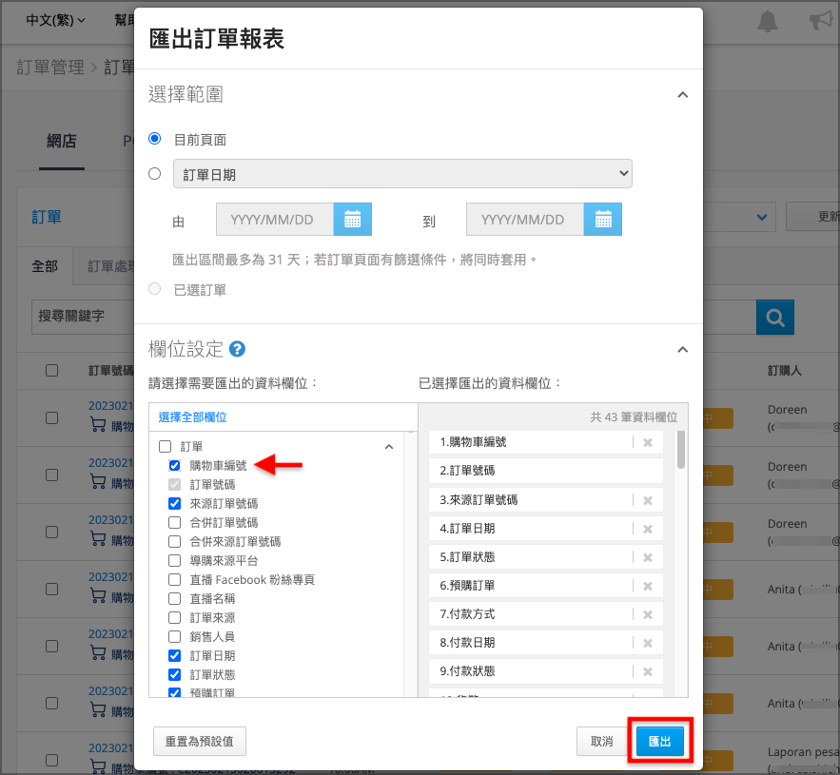Image resolution: width=840 pixels, height=775 pixels.
Task: Check the 直播 Facebook 粉絲專頁 checkbox
Action: pos(175,579)
